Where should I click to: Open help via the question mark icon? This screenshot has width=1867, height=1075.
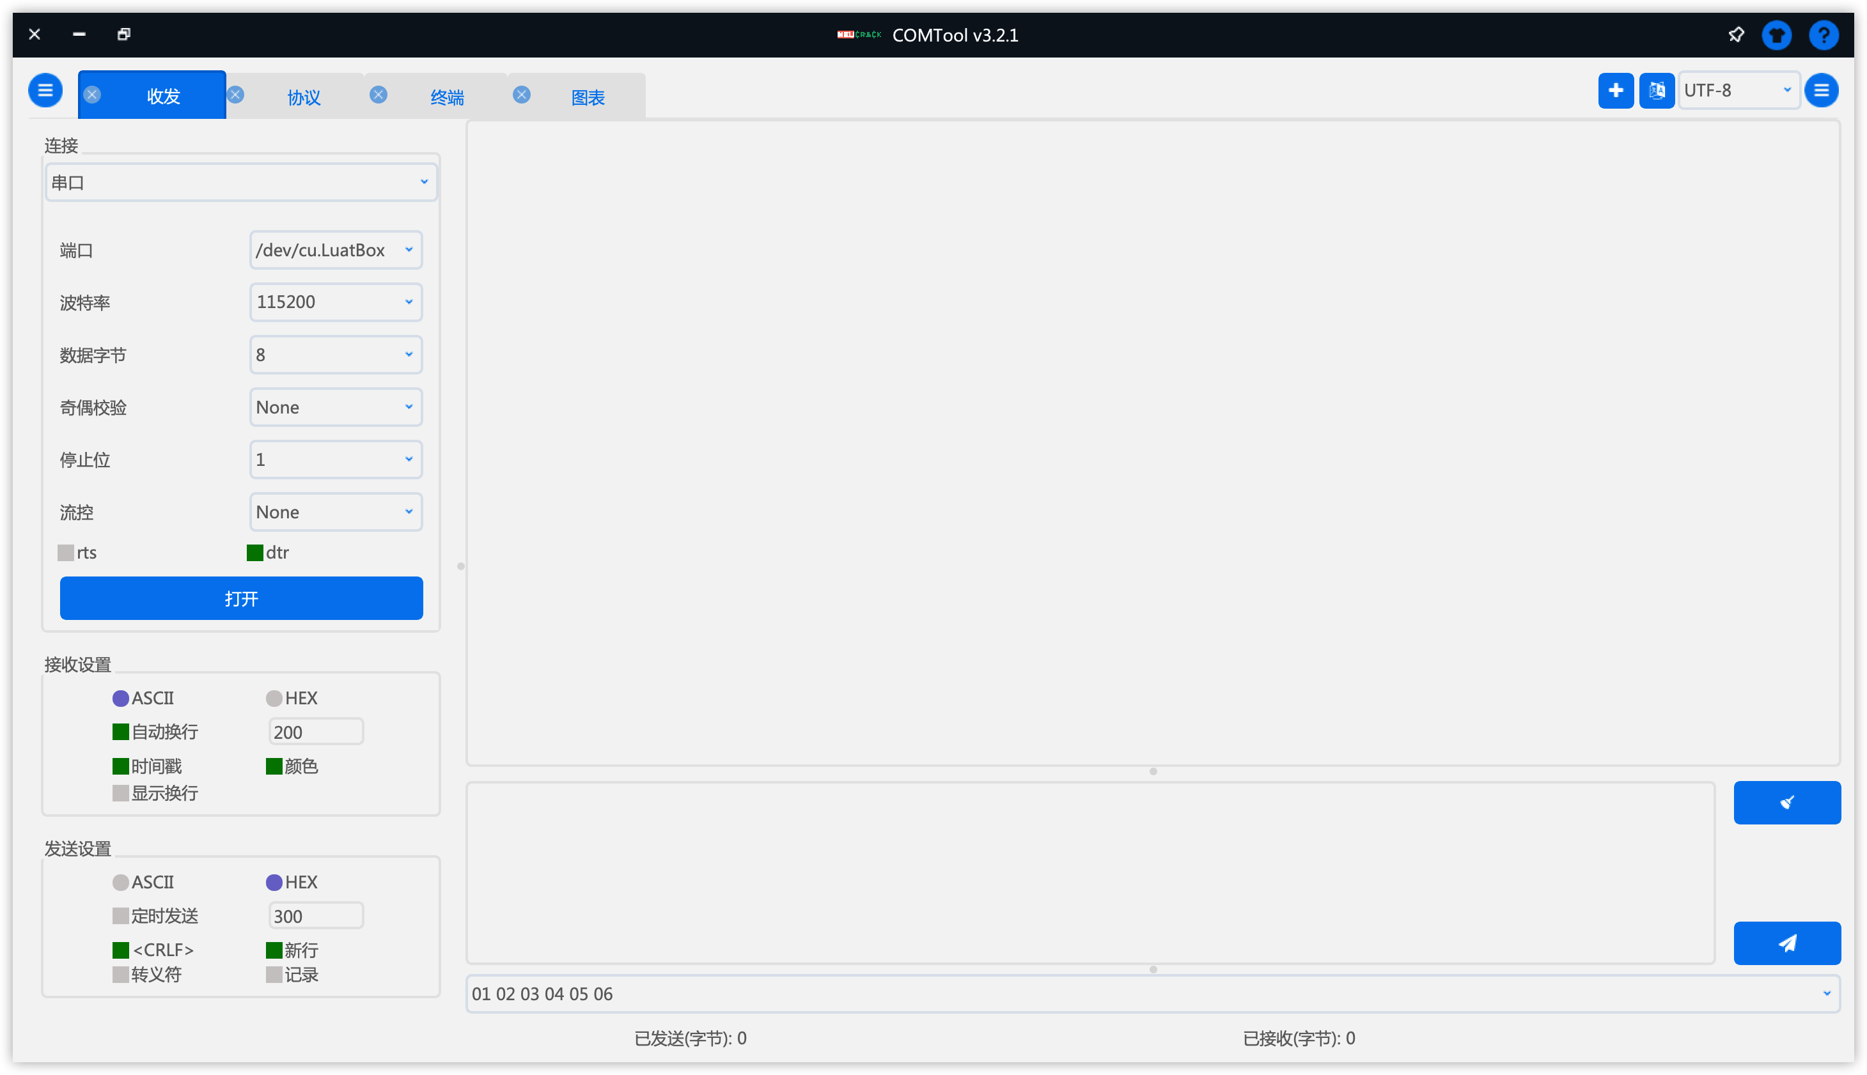pyautogui.click(x=1824, y=35)
